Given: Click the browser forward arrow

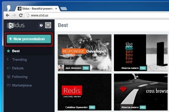Looking at the screenshot, I should 14,15.
